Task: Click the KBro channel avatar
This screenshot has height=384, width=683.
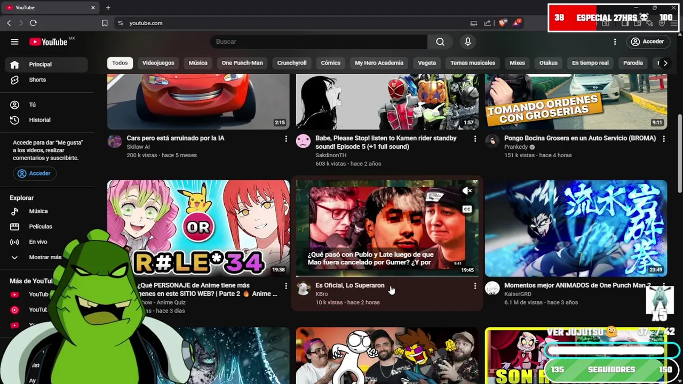Action: (303, 288)
